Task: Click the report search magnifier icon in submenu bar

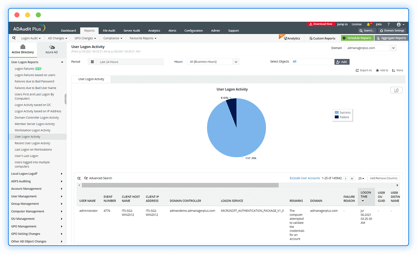Action: click(14, 38)
